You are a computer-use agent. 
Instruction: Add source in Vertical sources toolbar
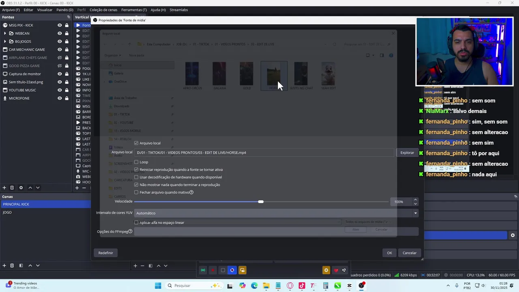pyautogui.click(x=77, y=188)
